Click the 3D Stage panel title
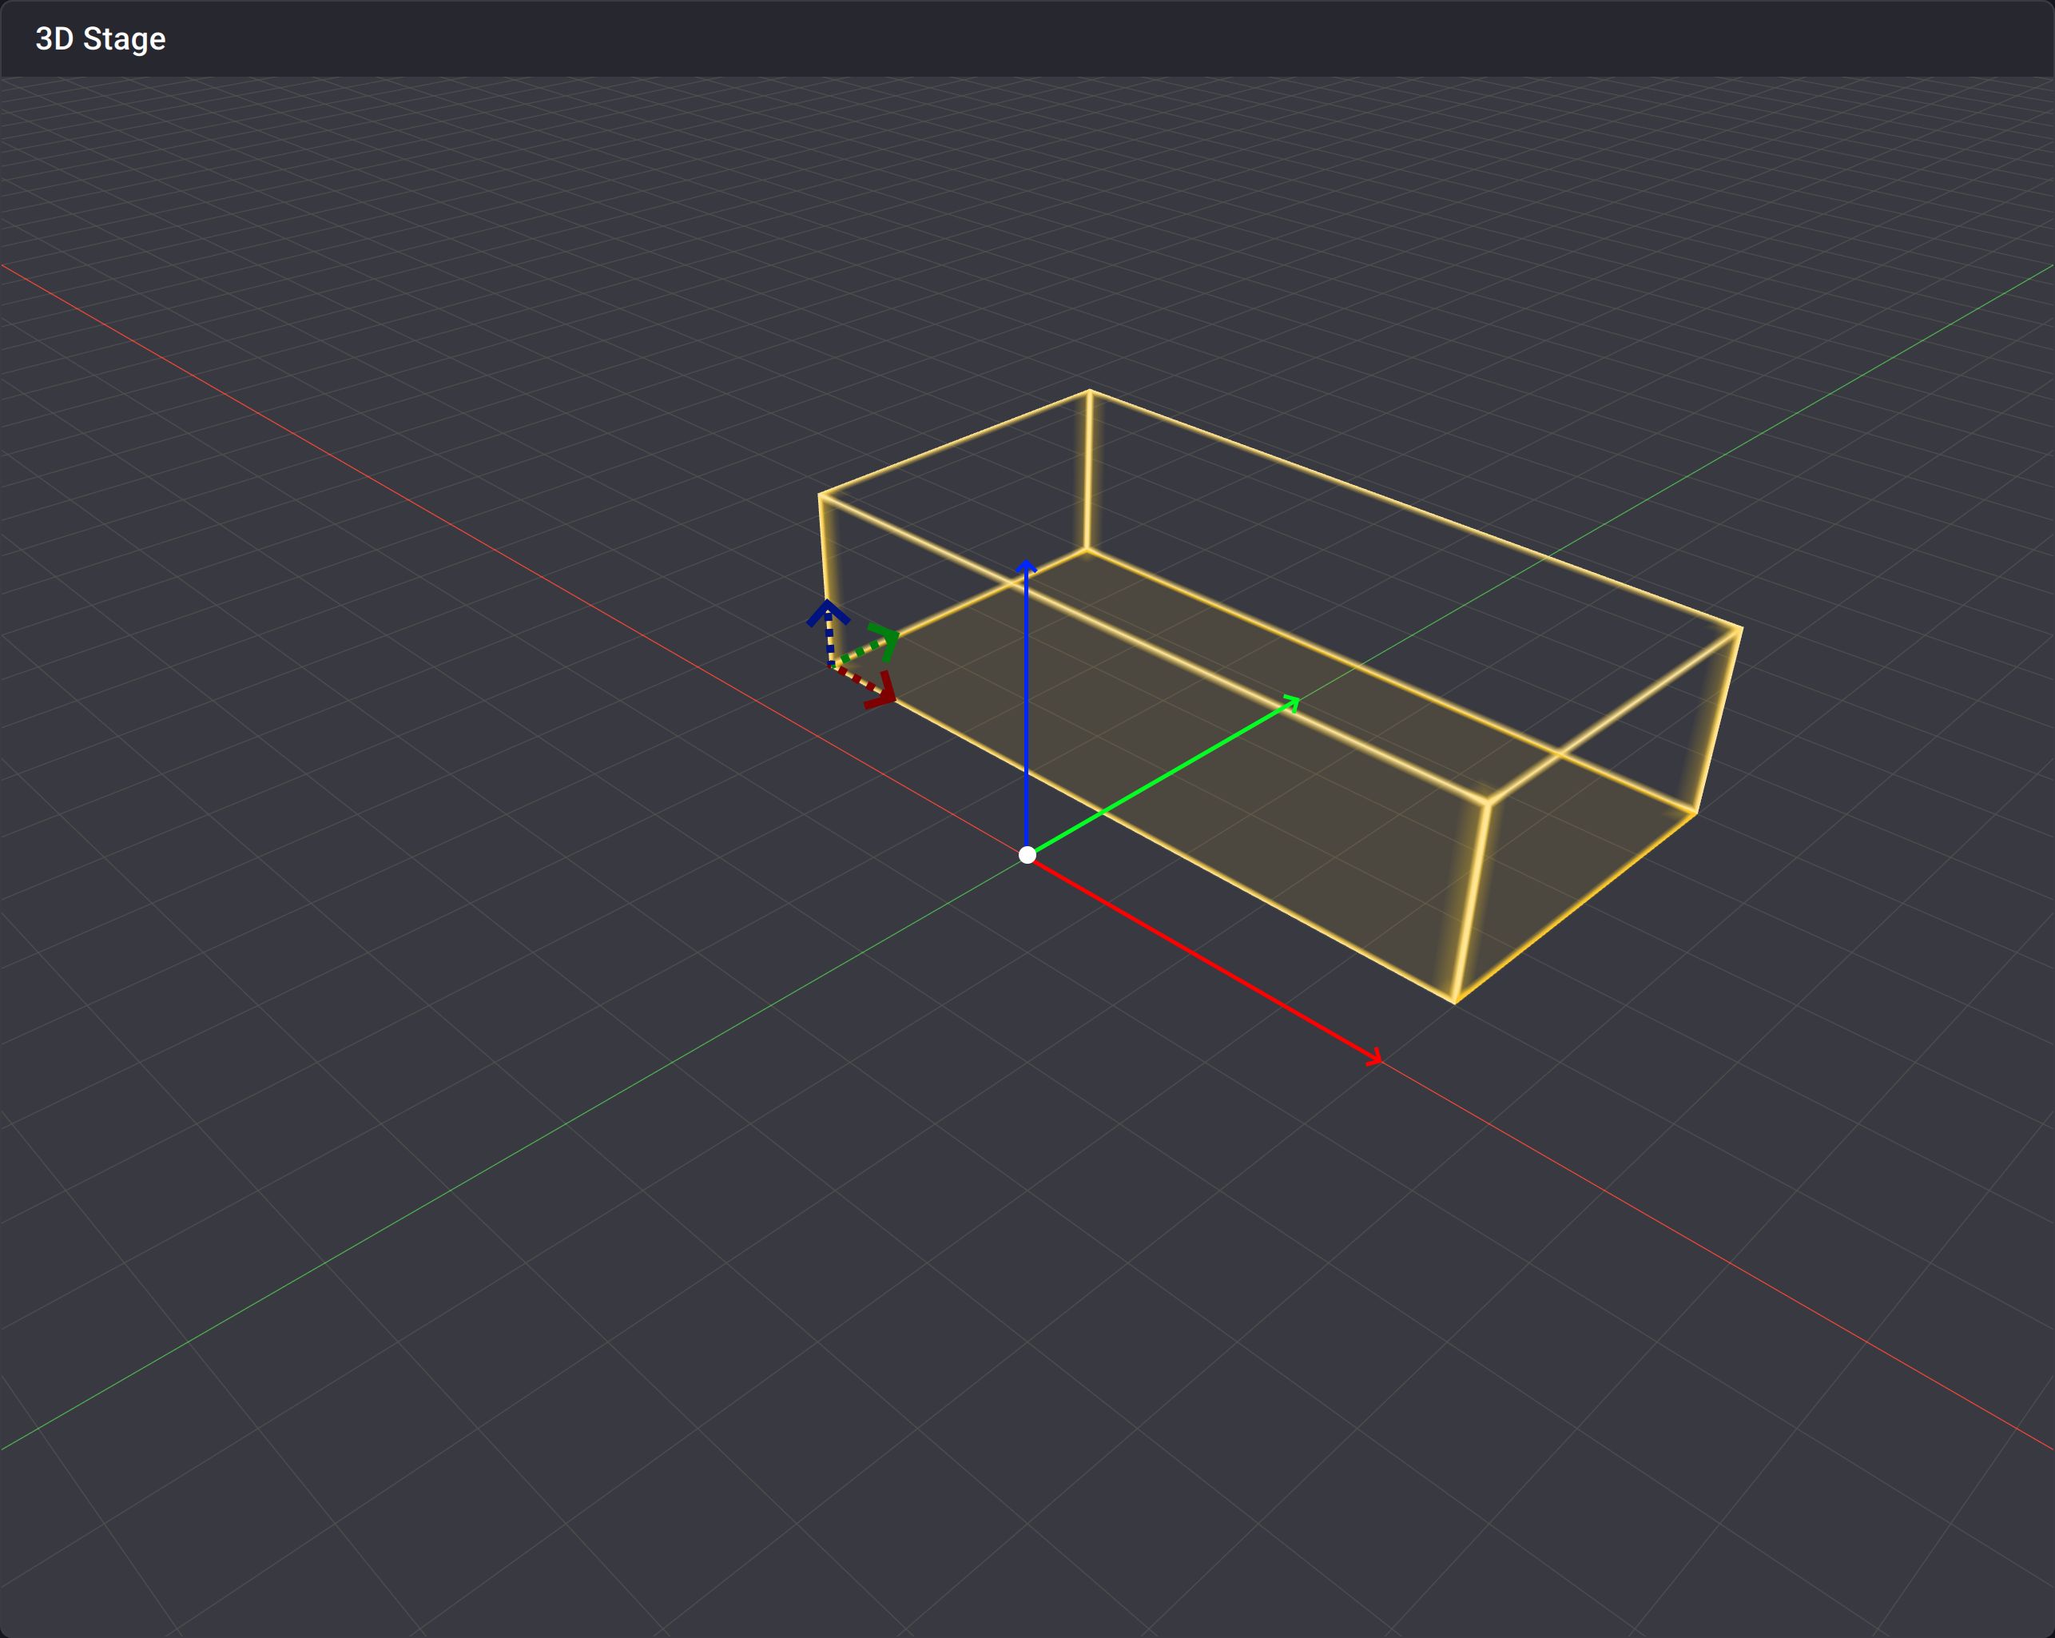This screenshot has height=1638, width=2055. (x=100, y=39)
